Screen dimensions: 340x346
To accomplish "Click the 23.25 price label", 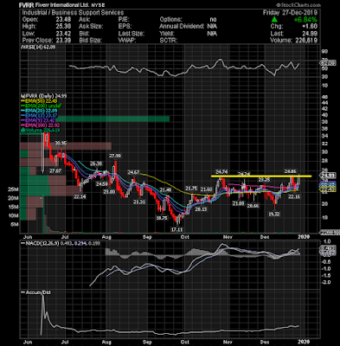I will 264,180.
